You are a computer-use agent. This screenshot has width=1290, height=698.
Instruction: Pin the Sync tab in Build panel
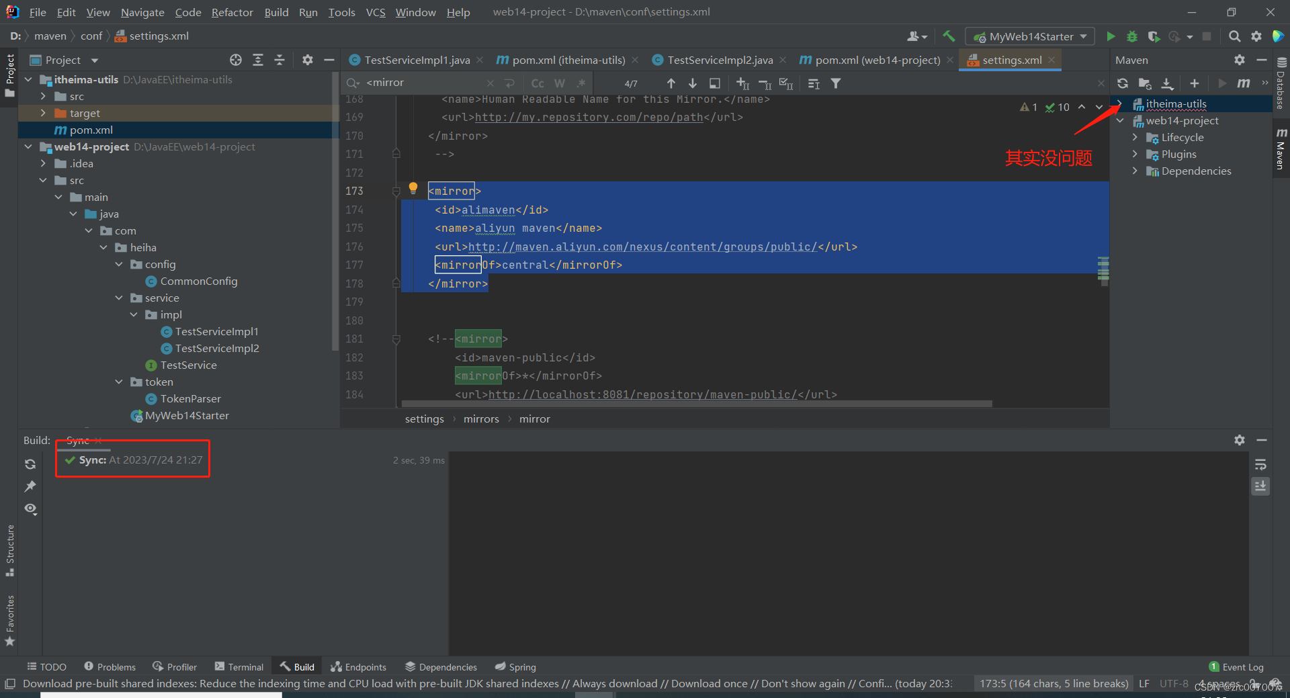tap(30, 486)
